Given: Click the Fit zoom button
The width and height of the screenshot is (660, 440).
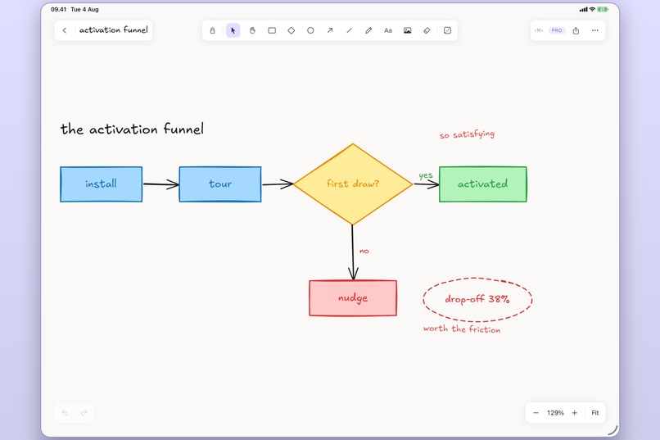Looking at the screenshot, I should [595, 413].
